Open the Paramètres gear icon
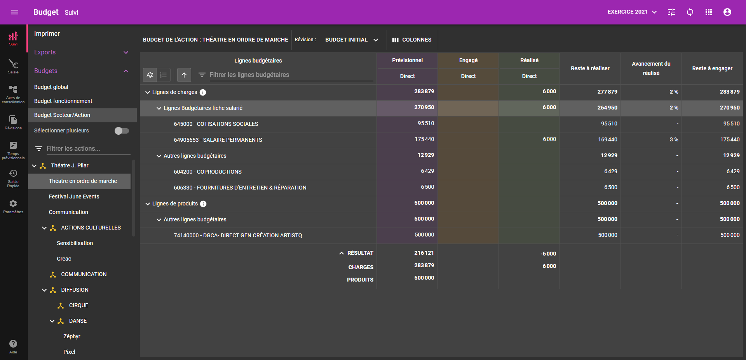The height and width of the screenshot is (360, 746). 13,204
